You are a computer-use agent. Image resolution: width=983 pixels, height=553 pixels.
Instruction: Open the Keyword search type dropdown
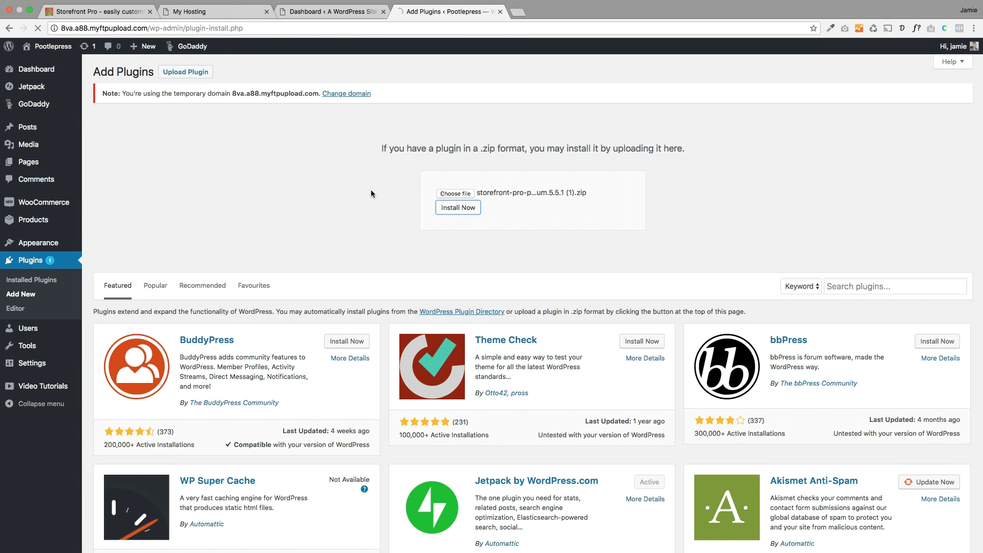coord(801,286)
